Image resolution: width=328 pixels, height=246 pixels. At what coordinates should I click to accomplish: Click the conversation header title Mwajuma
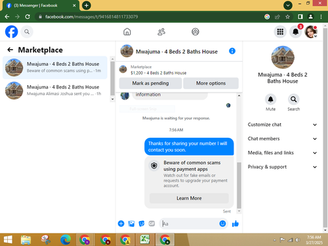(176, 52)
